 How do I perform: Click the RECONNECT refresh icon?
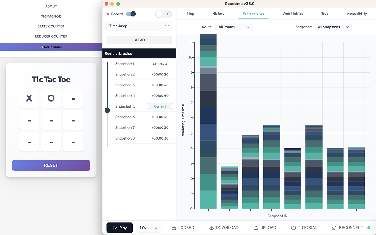[334, 228]
